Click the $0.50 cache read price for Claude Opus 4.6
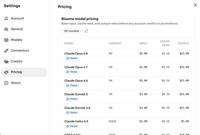The image size is (200, 135). (x=165, y=81)
